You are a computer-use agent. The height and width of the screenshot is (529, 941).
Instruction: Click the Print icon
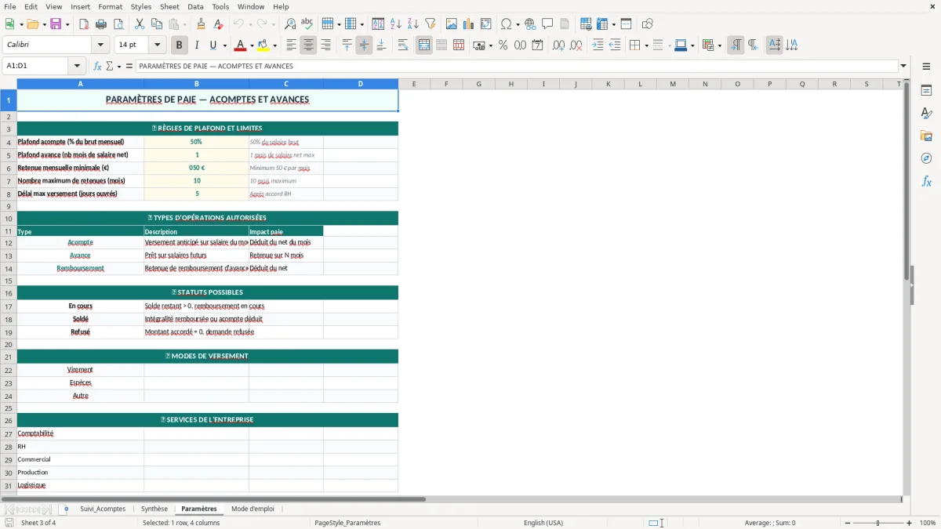click(x=101, y=24)
